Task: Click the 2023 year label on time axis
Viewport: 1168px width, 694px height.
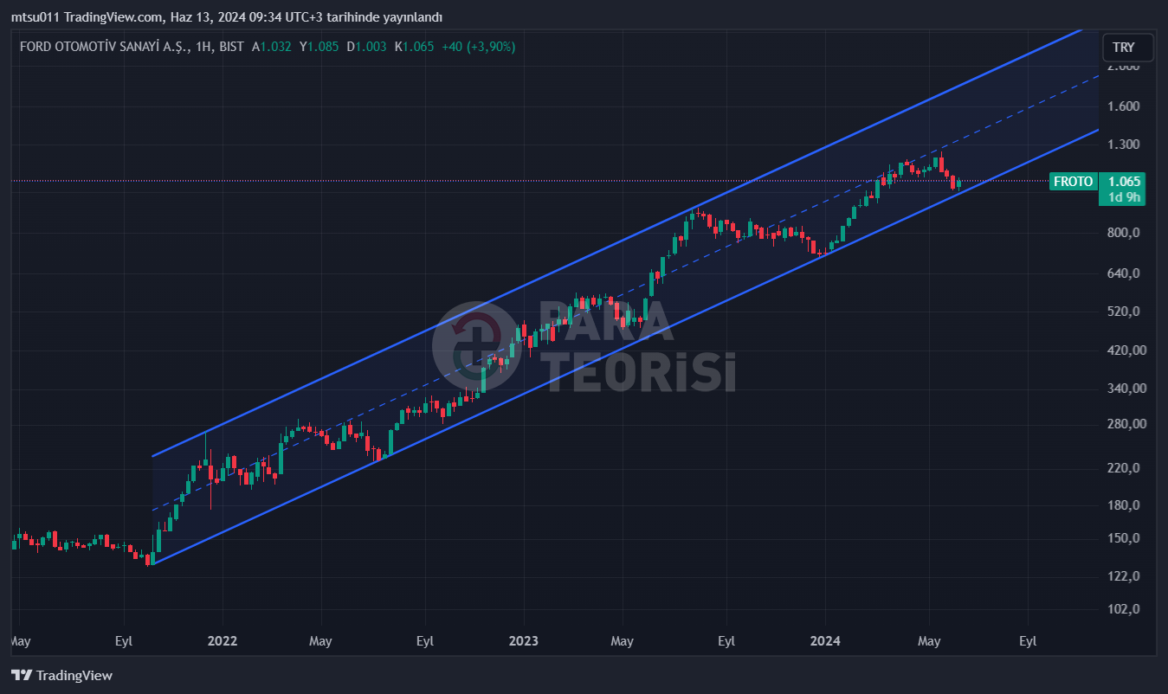Action: [x=524, y=641]
